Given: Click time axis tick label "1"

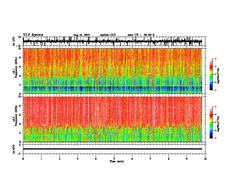Looking at the screenshot, I should 41,159.
